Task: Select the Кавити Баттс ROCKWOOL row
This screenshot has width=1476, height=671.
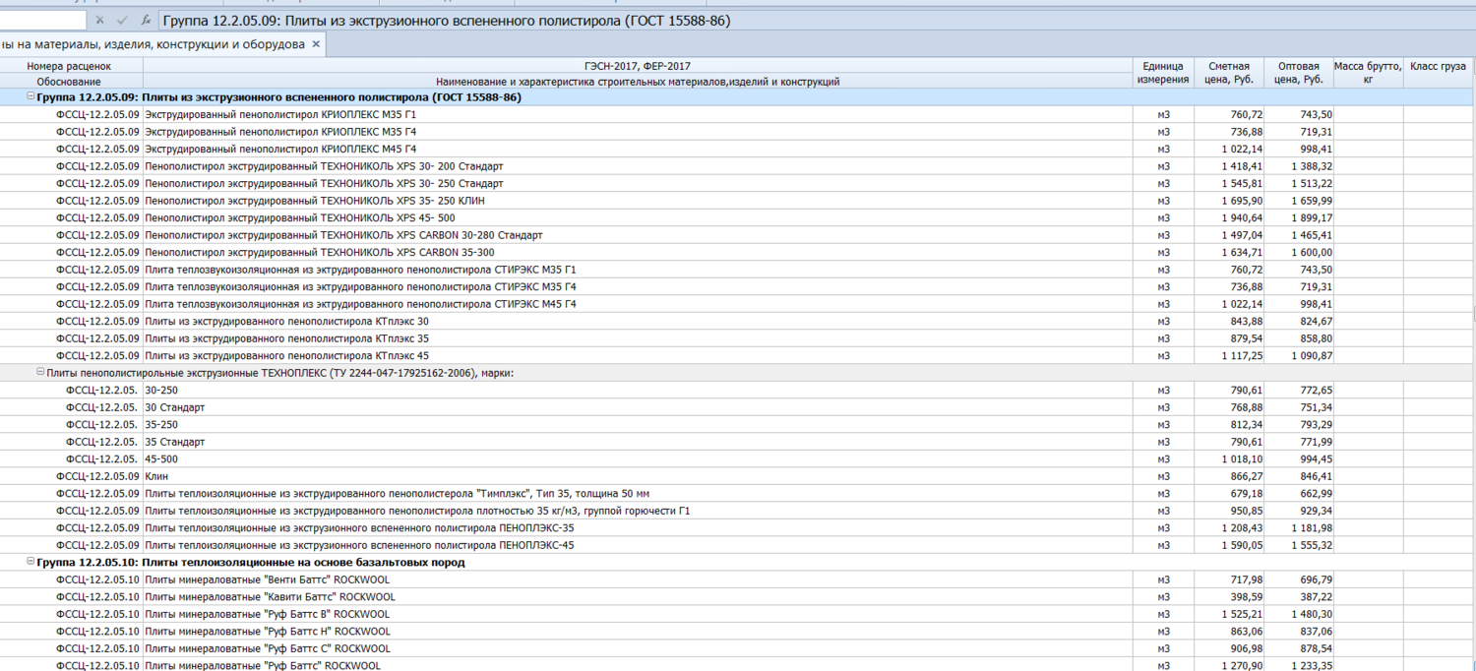Action: pyautogui.click(x=270, y=596)
